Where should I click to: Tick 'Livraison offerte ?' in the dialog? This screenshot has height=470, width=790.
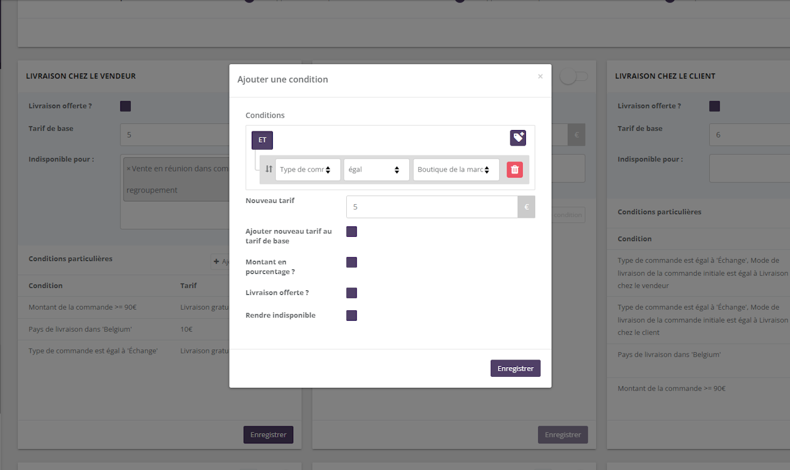[x=352, y=293]
